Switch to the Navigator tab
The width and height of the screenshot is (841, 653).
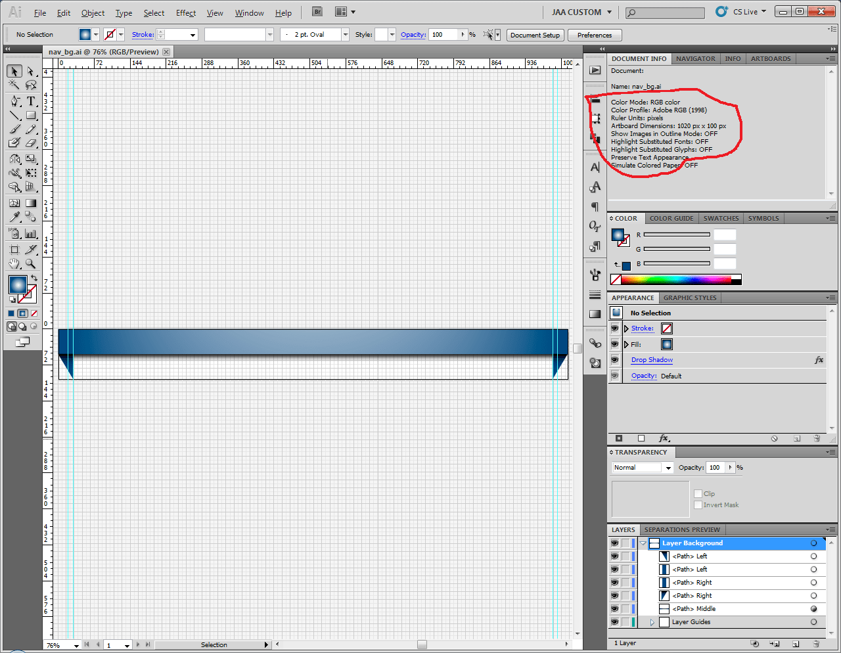[x=696, y=58]
